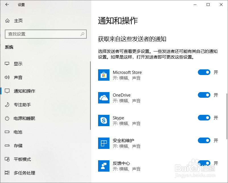Image resolution: width=228 pixels, height=183 pixels.
Task: Disable the OneDrive notification toggle
Action: [204, 95]
